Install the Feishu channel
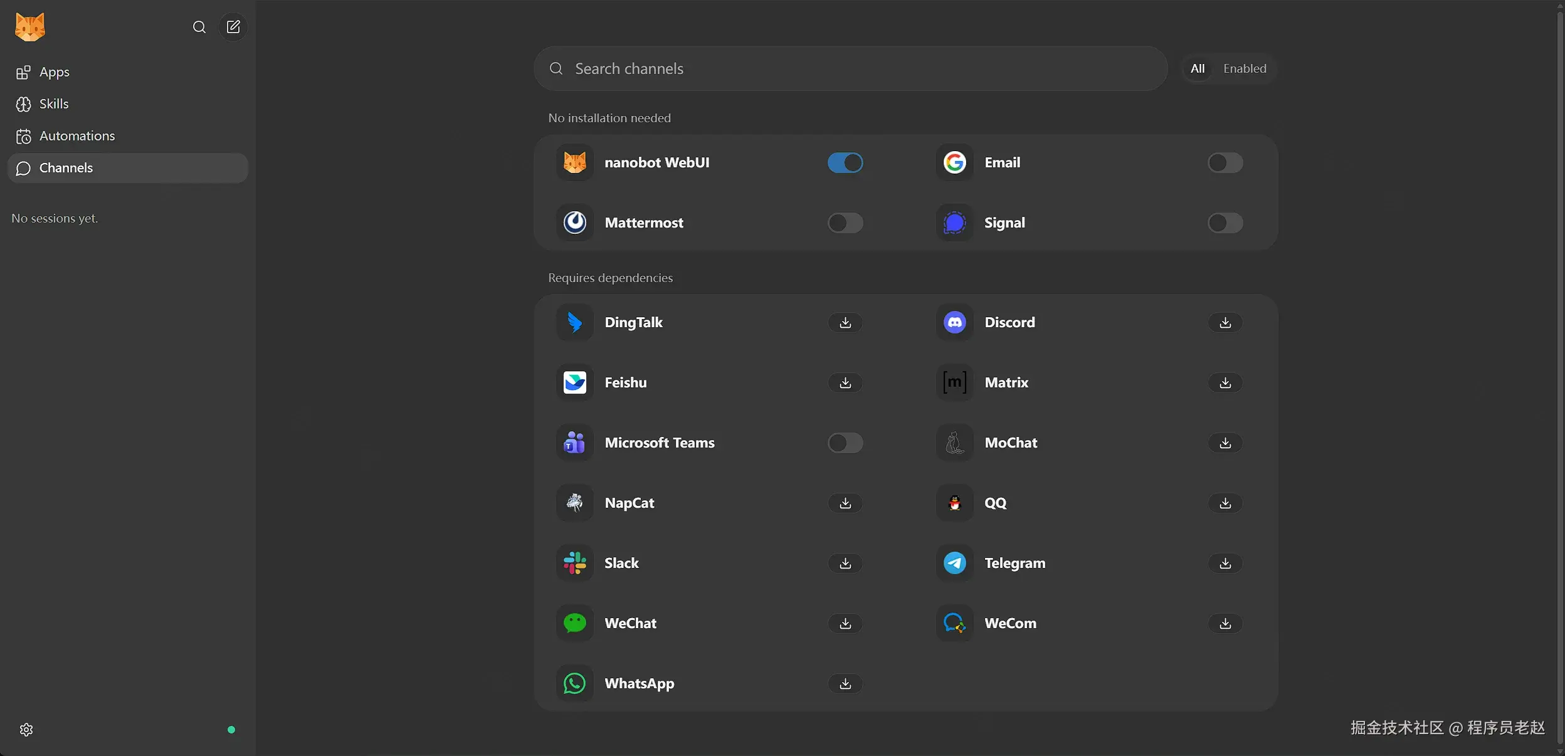 (x=845, y=382)
